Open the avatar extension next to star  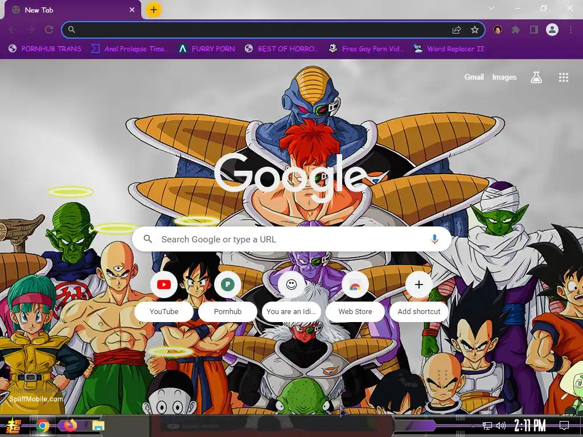[498, 30]
